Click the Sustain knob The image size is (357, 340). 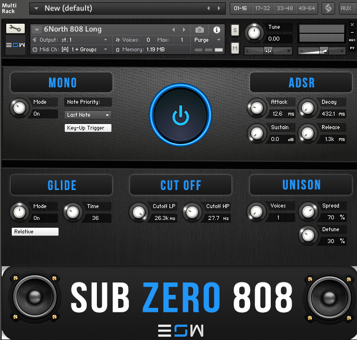(x=257, y=134)
